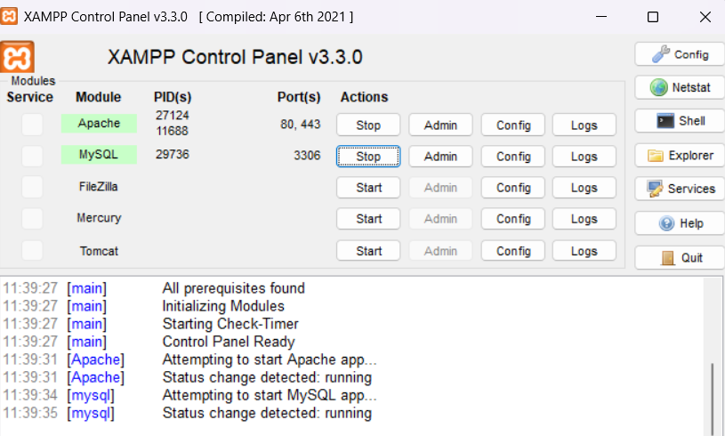Image resolution: width=725 pixels, height=436 pixels.
Task: Open Config with the wrench icon
Action: pyautogui.click(x=679, y=54)
